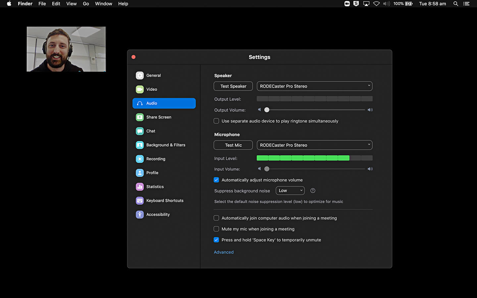
Task: Enable separate audio device for ringtone
Action: point(216,121)
